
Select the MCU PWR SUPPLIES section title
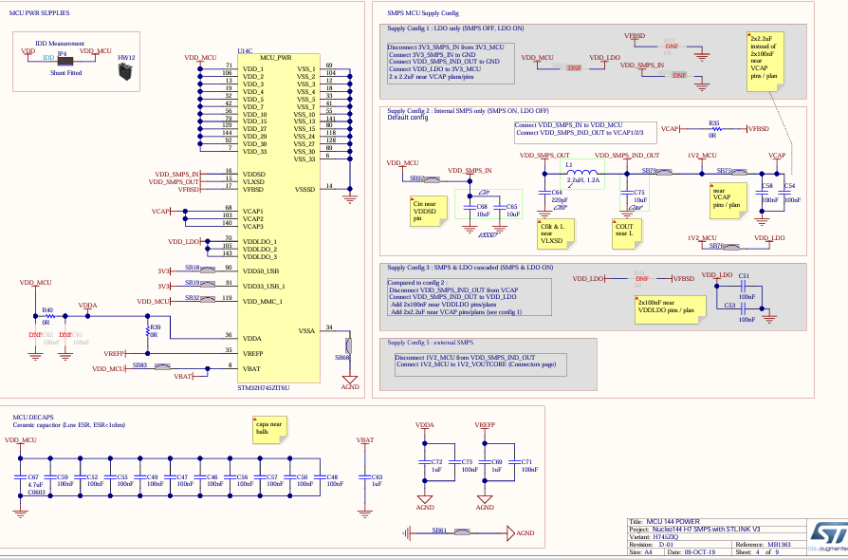(42, 11)
